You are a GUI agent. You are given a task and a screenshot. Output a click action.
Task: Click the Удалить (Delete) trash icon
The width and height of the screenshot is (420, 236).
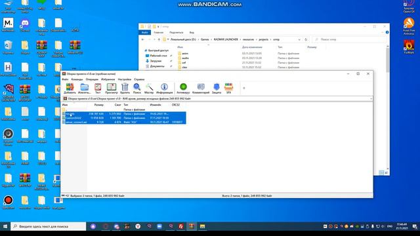pyautogui.click(x=125, y=88)
